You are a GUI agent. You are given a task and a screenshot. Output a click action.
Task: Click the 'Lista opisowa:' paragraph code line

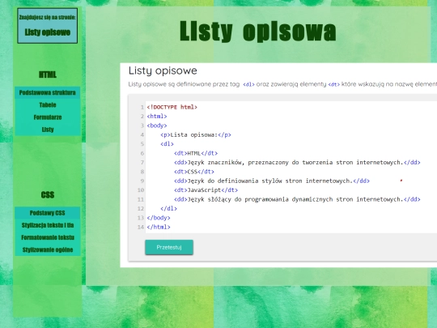point(196,135)
